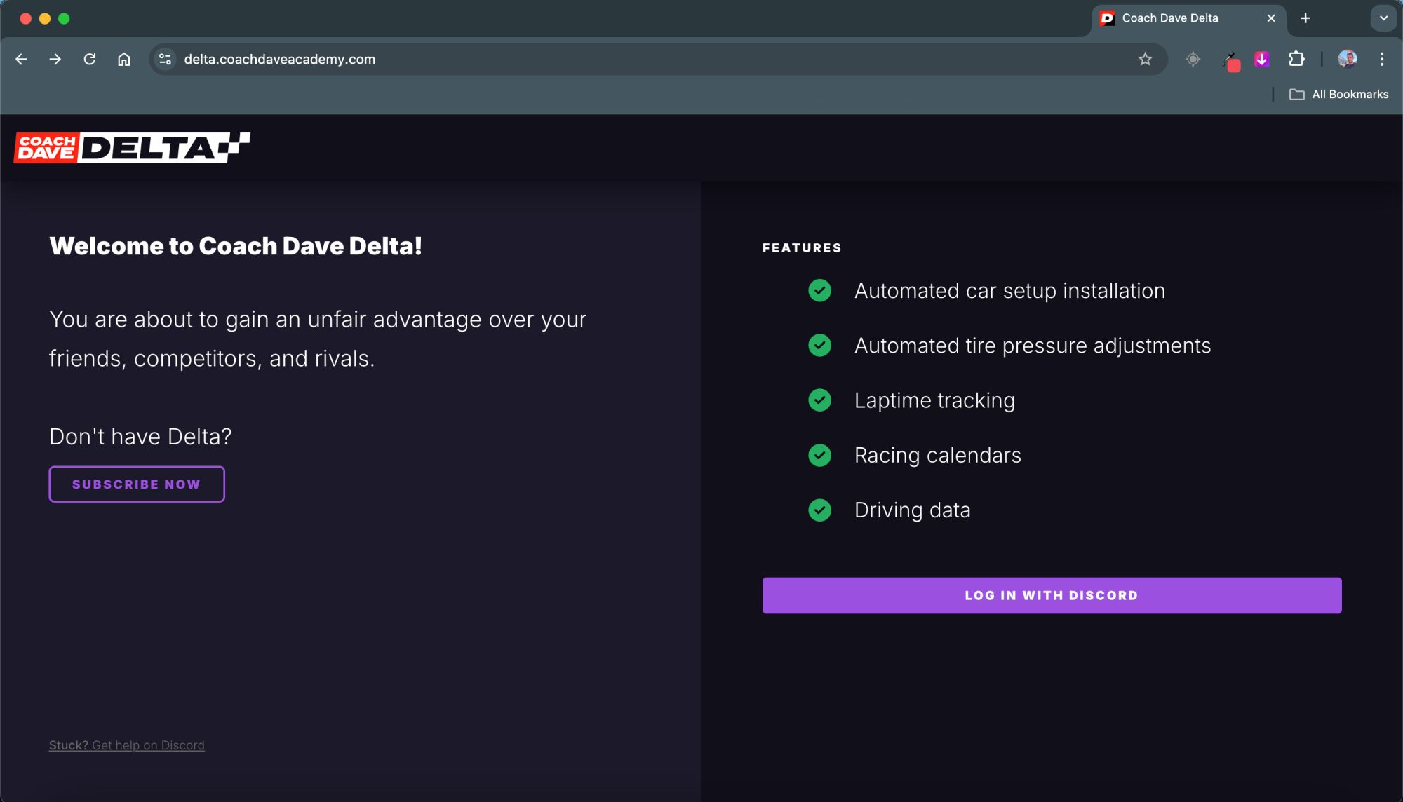This screenshot has width=1403, height=802.
Task: Maximize the window with green button
Action: (x=64, y=19)
